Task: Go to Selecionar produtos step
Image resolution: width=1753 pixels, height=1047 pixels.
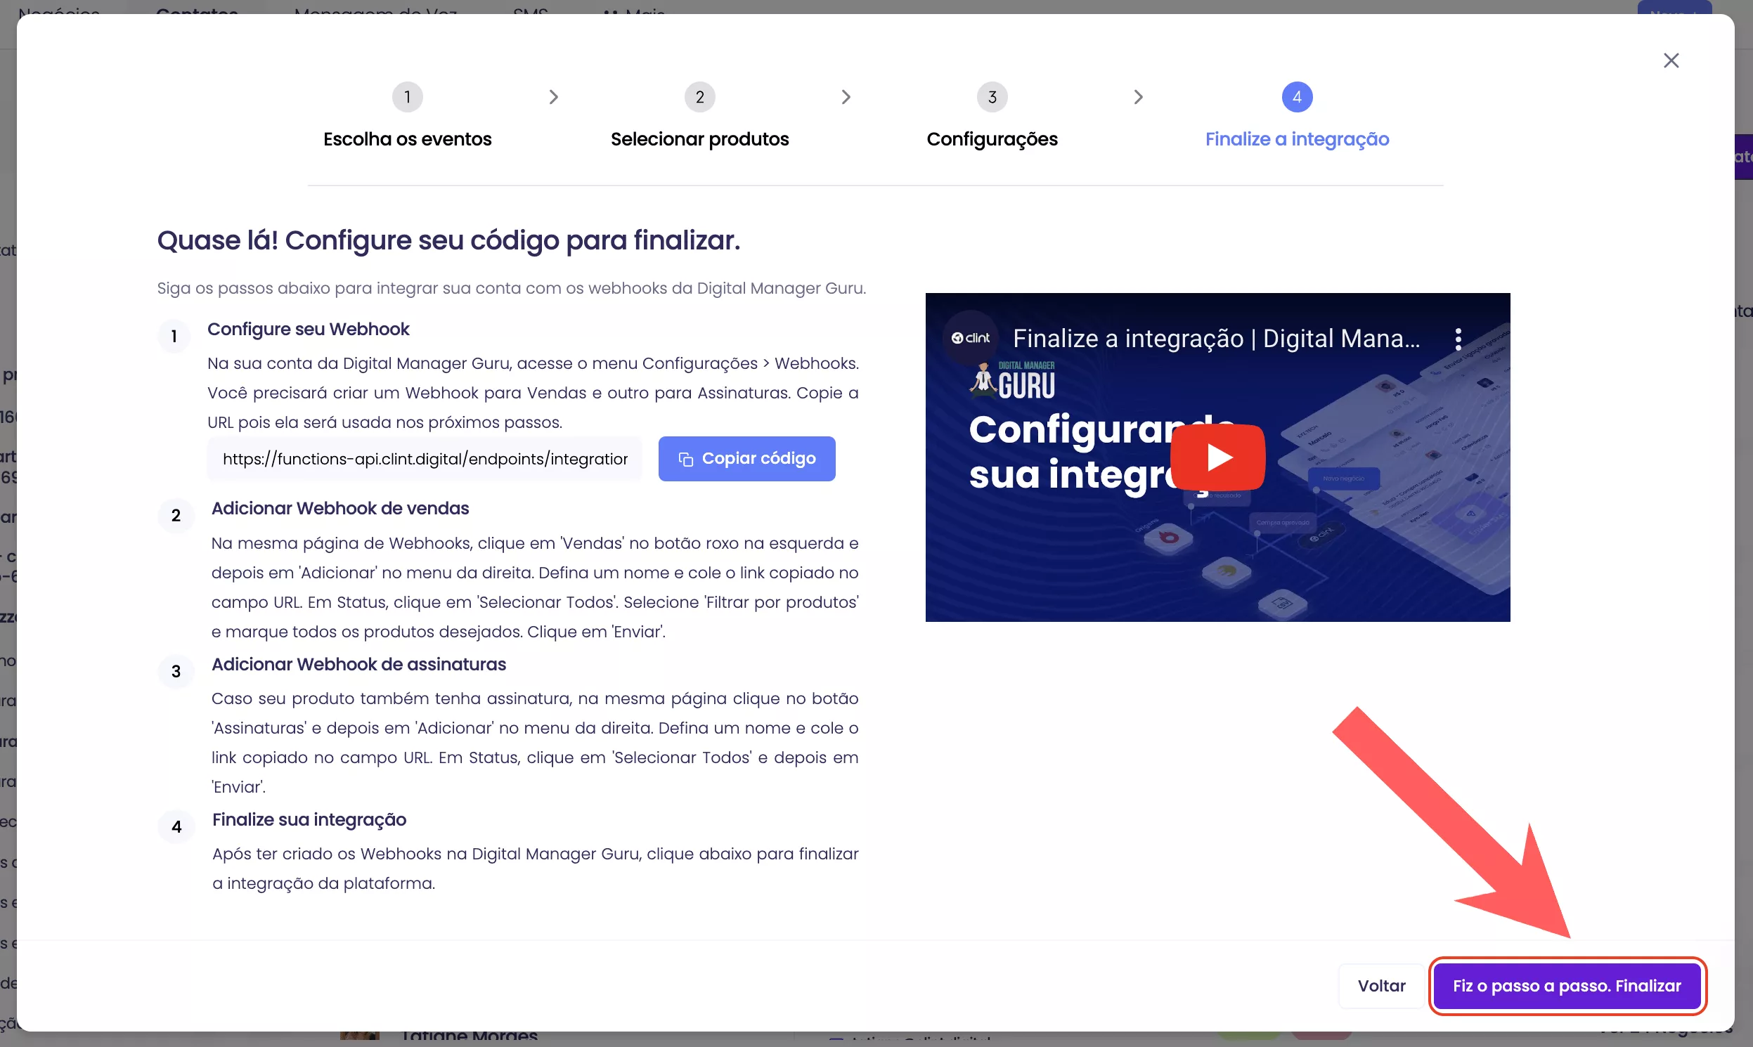Action: point(699,139)
